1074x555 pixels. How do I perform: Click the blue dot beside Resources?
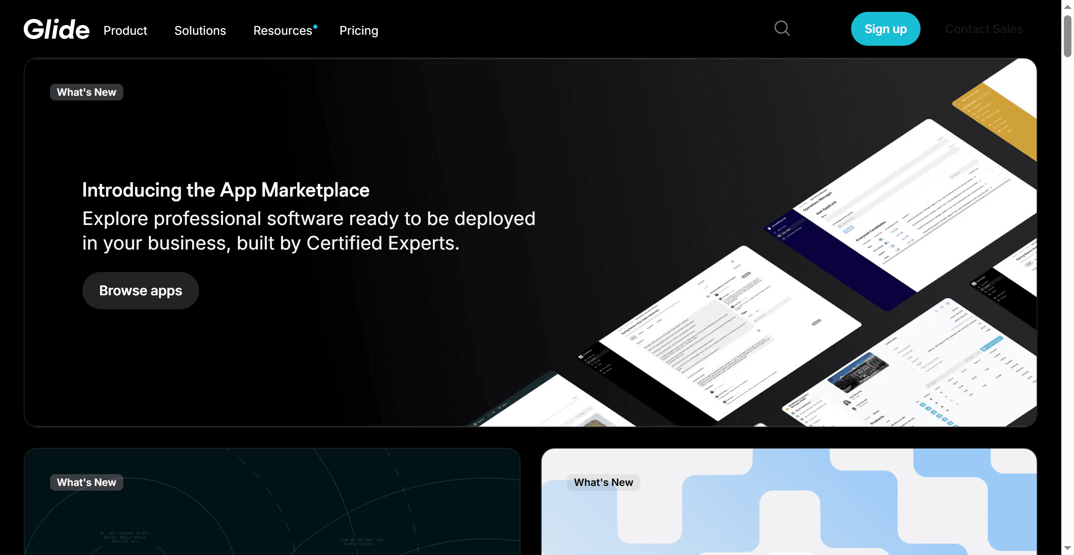pyautogui.click(x=315, y=27)
